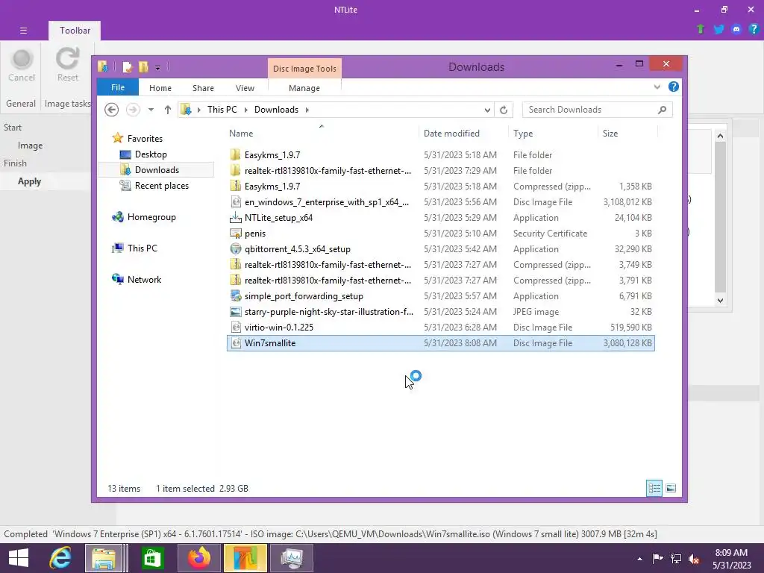Click the NTLite Cancel icon
Viewport: 764px width, 573px height.
[x=22, y=59]
